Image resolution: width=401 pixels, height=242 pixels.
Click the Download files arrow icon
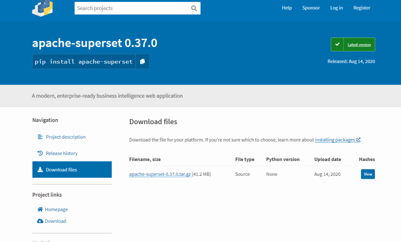click(x=40, y=170)
